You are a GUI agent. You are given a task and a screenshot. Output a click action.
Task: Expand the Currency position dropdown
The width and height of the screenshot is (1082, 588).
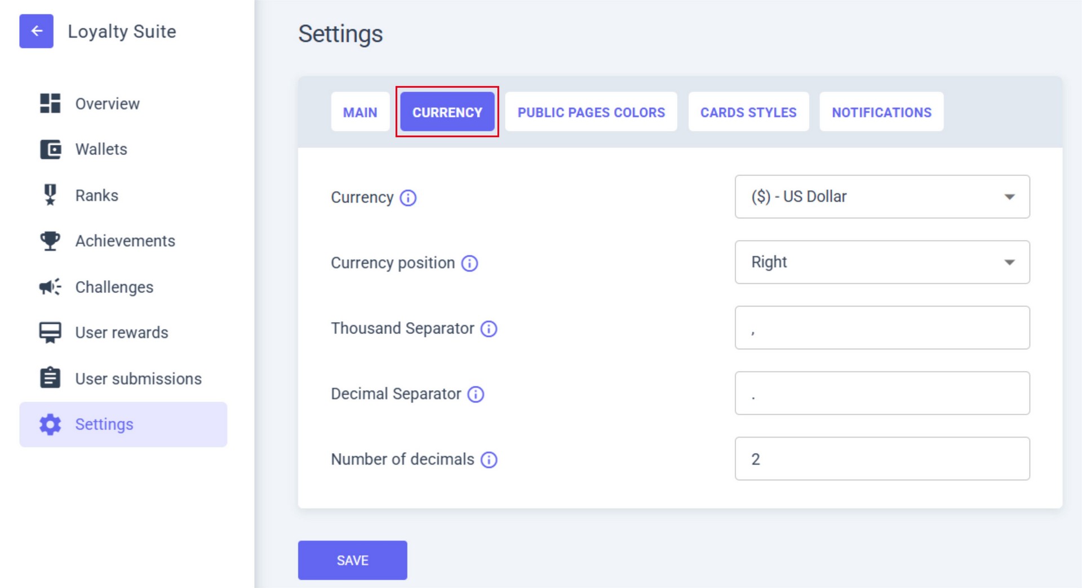point(882,262)
